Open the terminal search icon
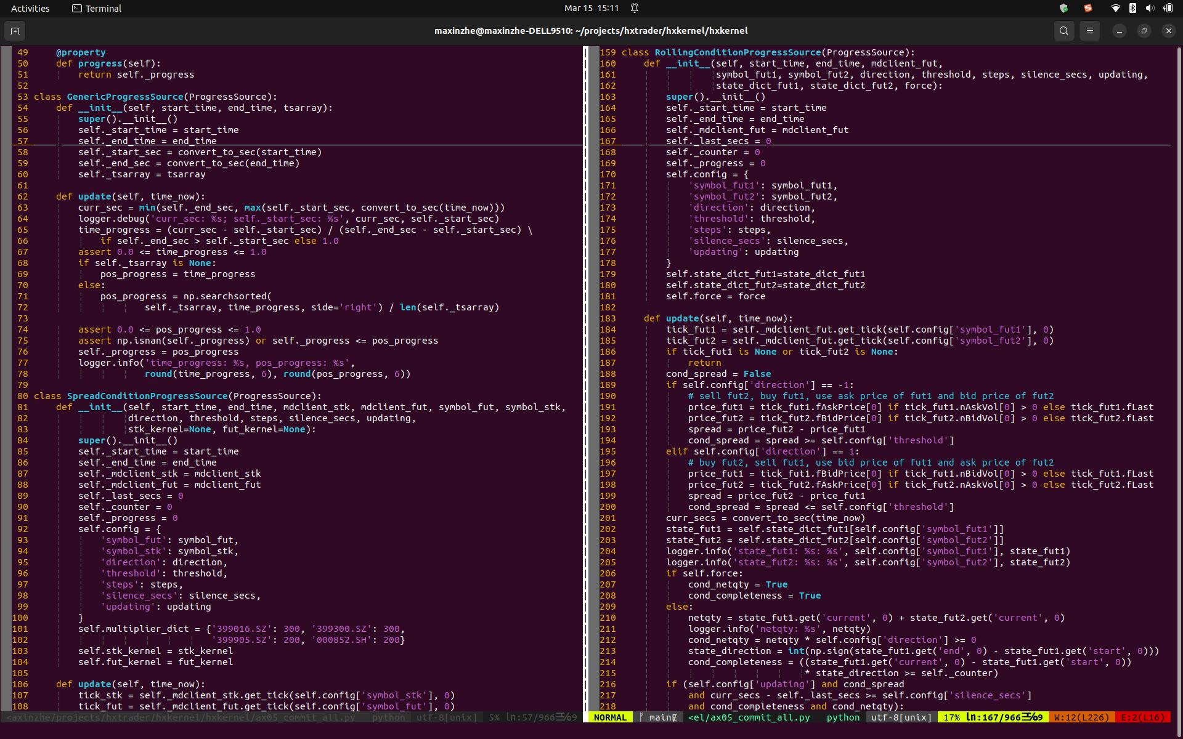 click(x=1063, y=31)
